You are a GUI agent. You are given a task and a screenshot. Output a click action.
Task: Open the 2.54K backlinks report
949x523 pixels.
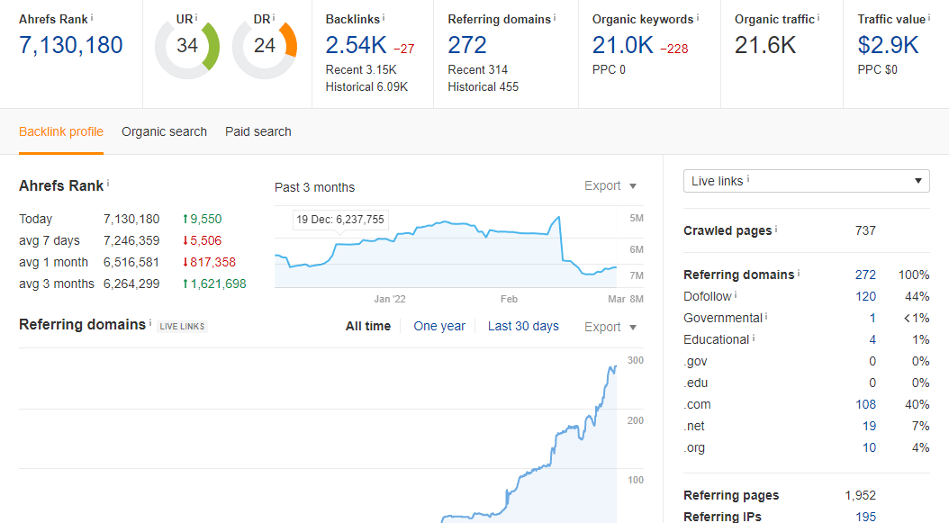pos(356,45)
